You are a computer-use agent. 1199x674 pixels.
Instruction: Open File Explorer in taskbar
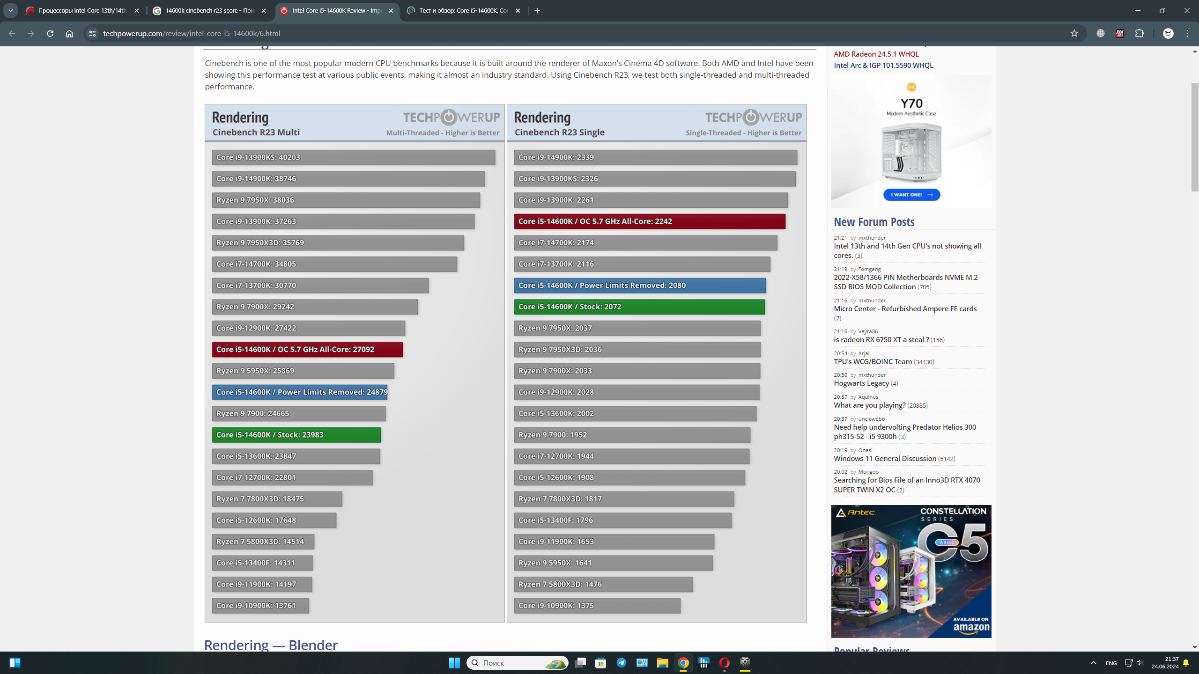pos(662,662)
